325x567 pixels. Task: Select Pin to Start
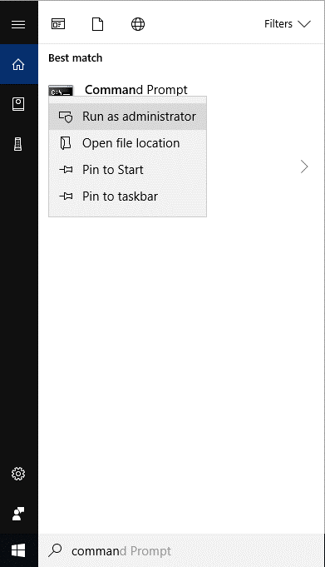[x=127, y=170]
